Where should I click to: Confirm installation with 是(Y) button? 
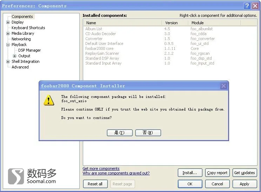point(120,133)
